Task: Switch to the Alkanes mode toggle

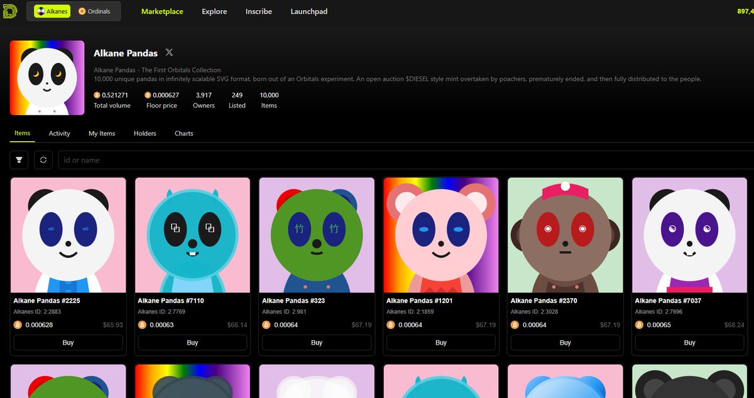Action: tap(52, 11)
